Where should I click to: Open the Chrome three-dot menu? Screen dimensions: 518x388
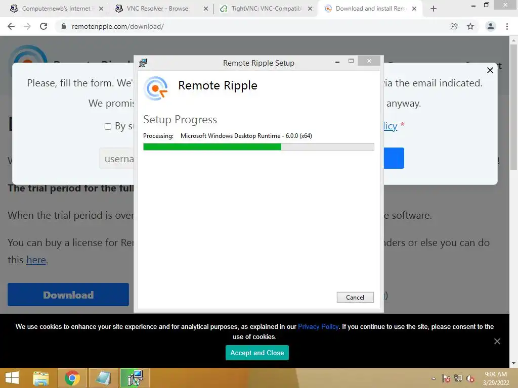(507, 26)
